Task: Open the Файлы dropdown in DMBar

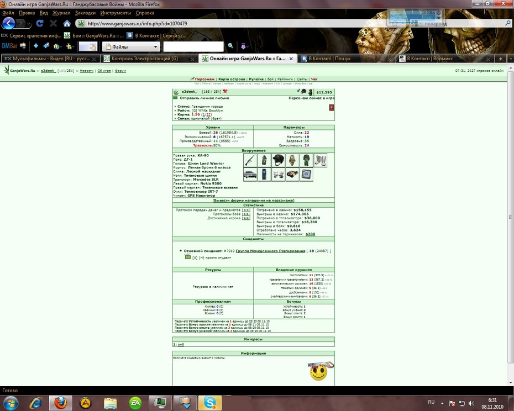Action: coord(131,46)
